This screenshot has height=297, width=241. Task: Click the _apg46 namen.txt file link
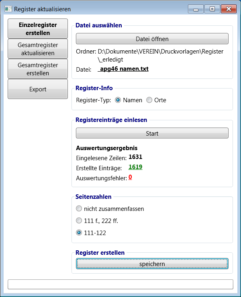(x=123, y=69)
